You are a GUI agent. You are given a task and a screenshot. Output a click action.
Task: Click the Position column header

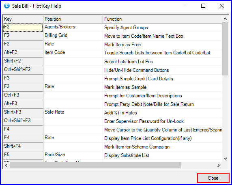(73, 19)
